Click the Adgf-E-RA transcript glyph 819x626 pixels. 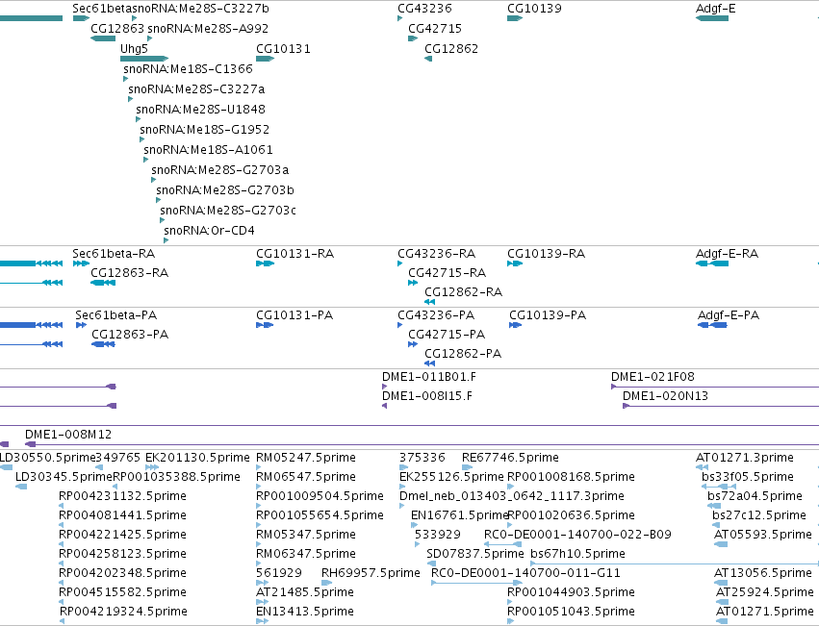[712, 263]
